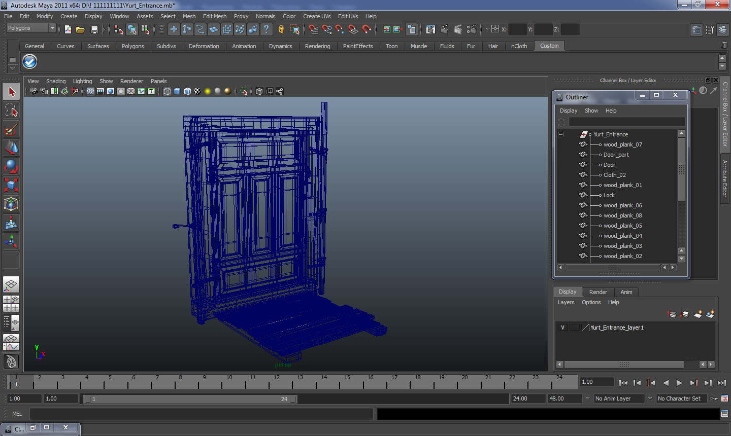Select the Soft Modification tool
This screenshot has width=731, height=436.
point(11,223)
